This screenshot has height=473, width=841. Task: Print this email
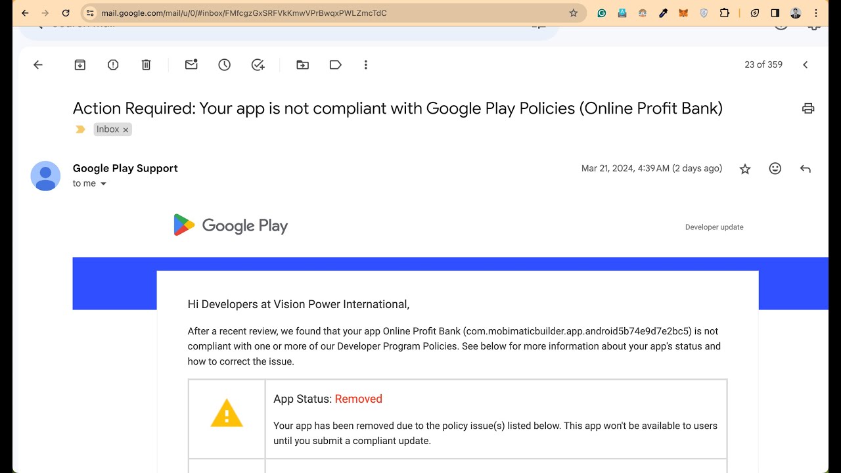[808, 108]
